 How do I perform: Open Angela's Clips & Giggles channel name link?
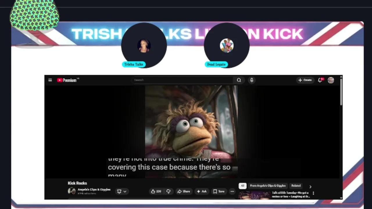coord(94,190)
